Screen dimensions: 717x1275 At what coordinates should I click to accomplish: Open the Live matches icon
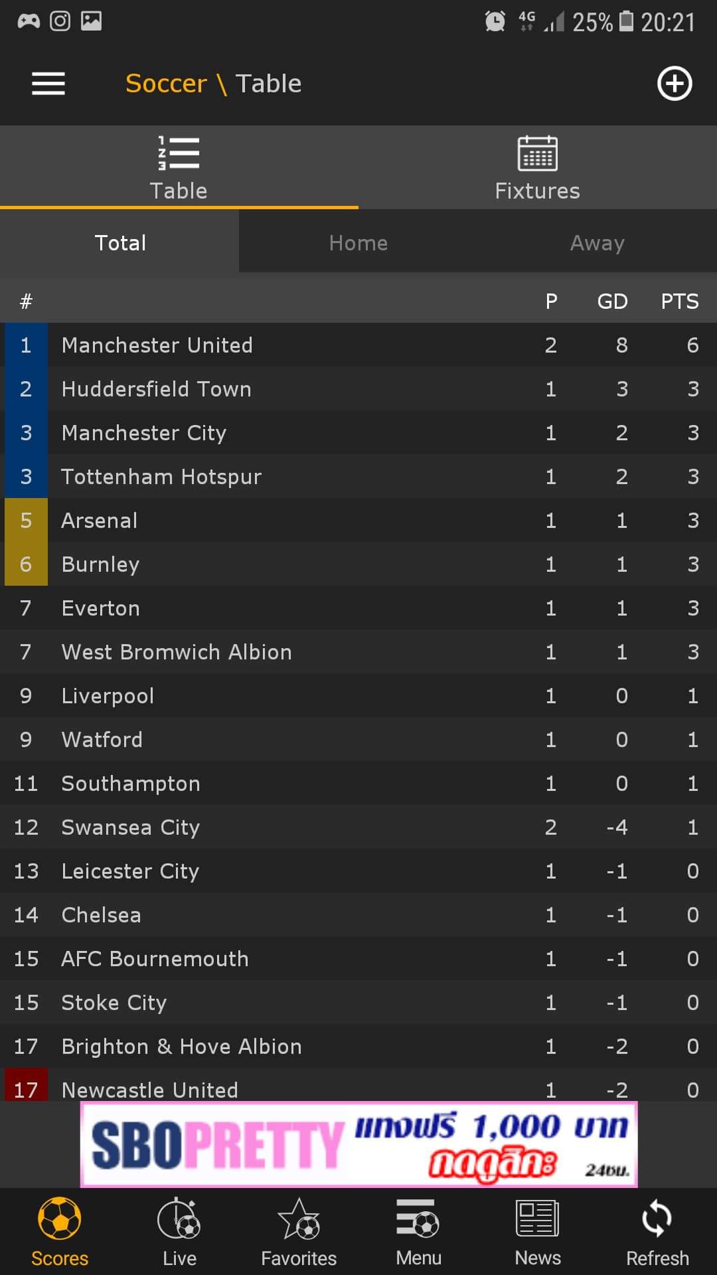pyautogui.click(x=179, y=1219)
